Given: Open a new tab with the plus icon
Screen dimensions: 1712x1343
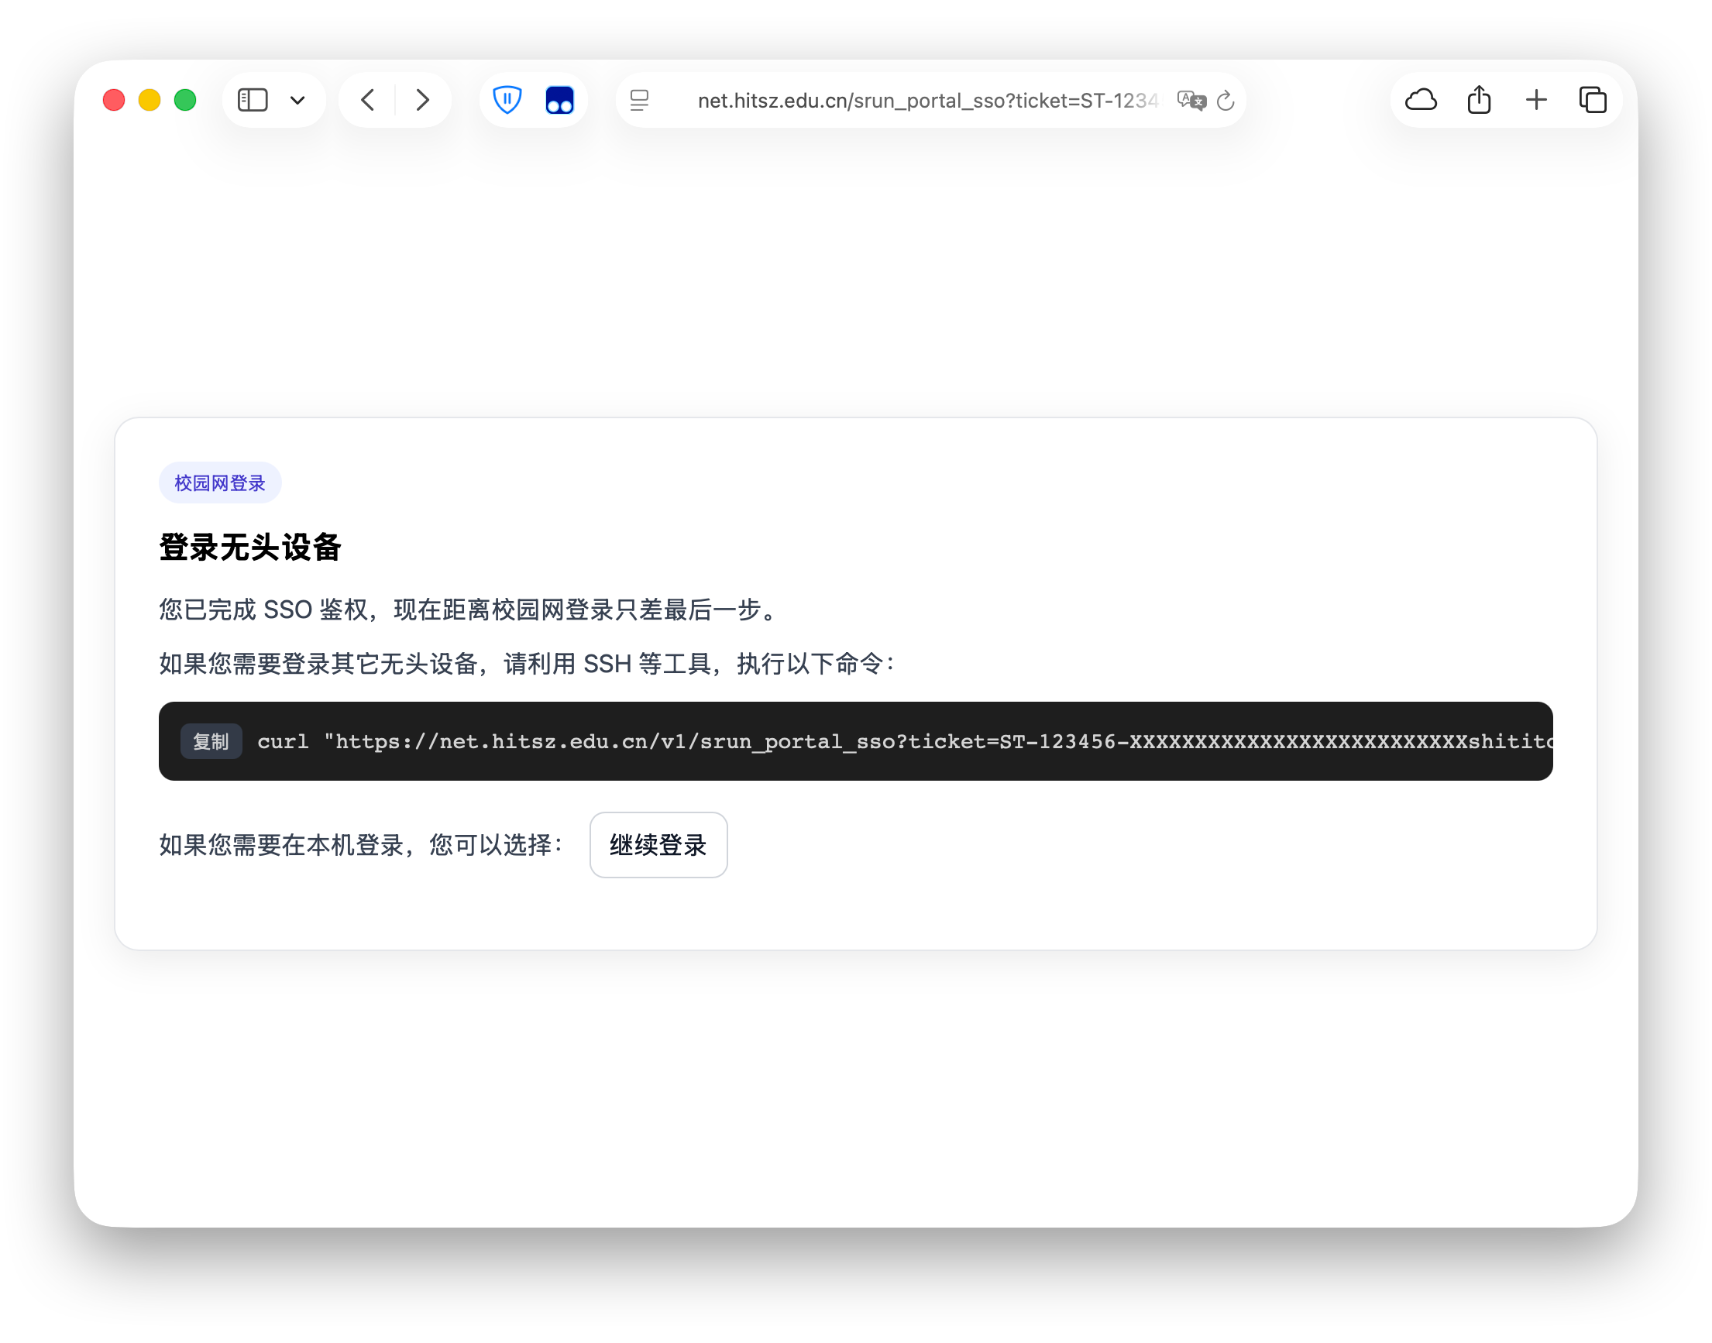Looking at the screenshot, I should (x=1536, y=100).
